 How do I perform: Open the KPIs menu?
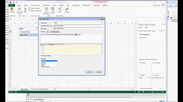(x=25, y=10)
